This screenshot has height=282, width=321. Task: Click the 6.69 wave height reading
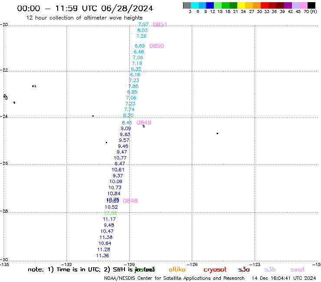click(140, 46)
